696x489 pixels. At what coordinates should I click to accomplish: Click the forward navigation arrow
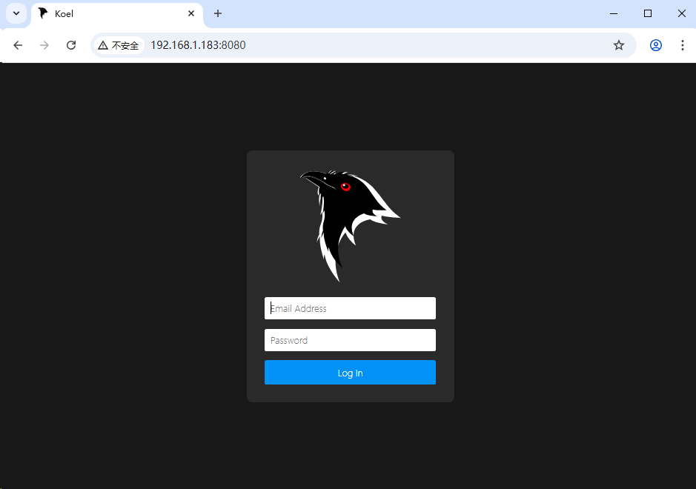44,45
